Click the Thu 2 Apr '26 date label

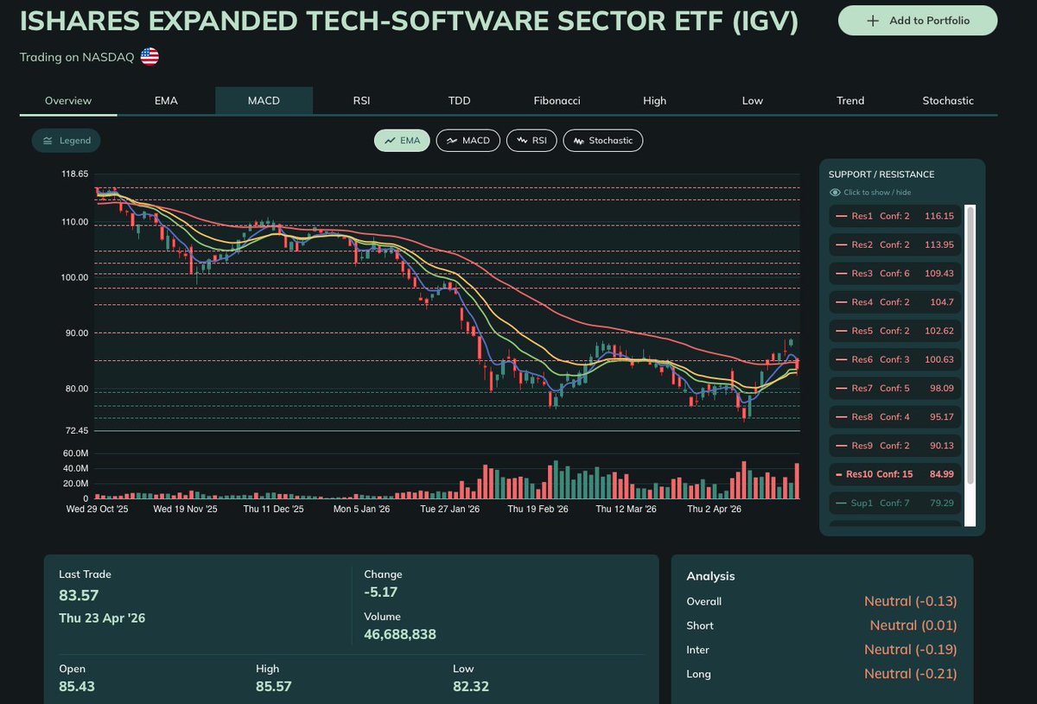coord(714,510)
